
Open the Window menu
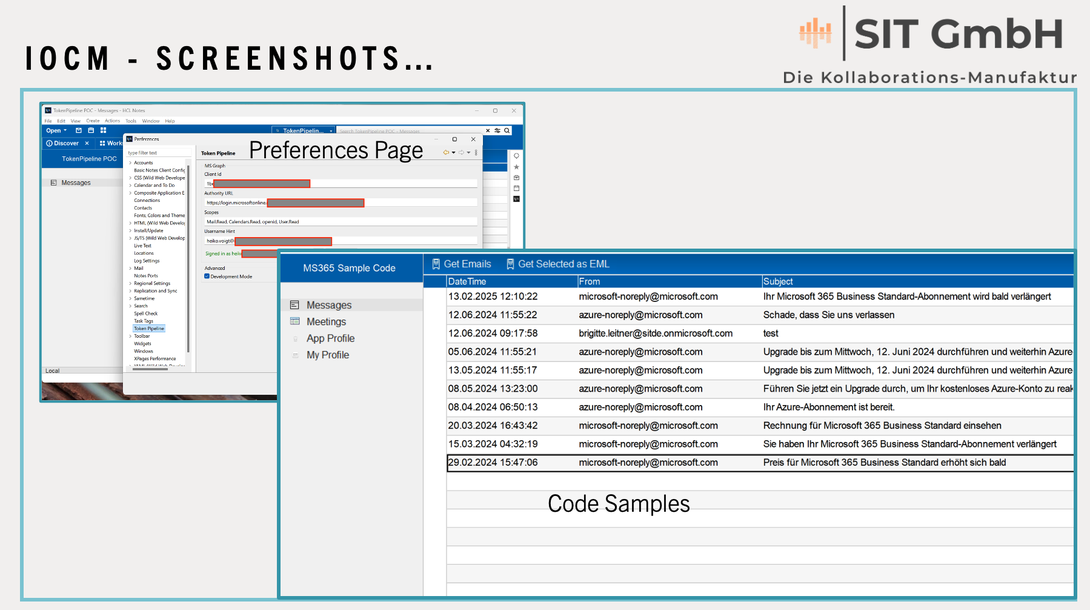click(151, 121)
